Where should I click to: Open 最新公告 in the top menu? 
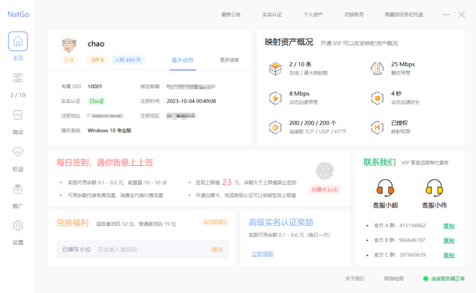point(231,15)
